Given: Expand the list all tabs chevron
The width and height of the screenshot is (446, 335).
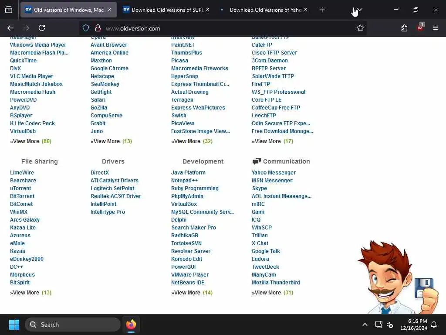Looking at the screenshot, I should pos(360,10).
